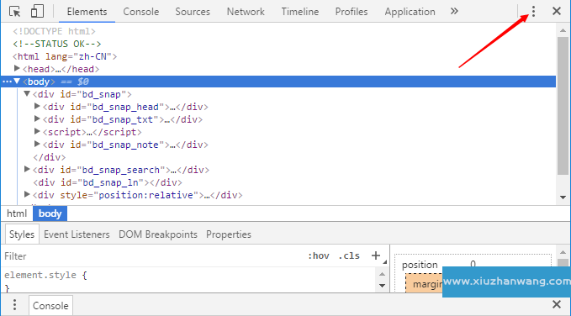Viewport: 571px width, 316px height.
Task: Switch to the Network tab
Action: tap(246, 12)
